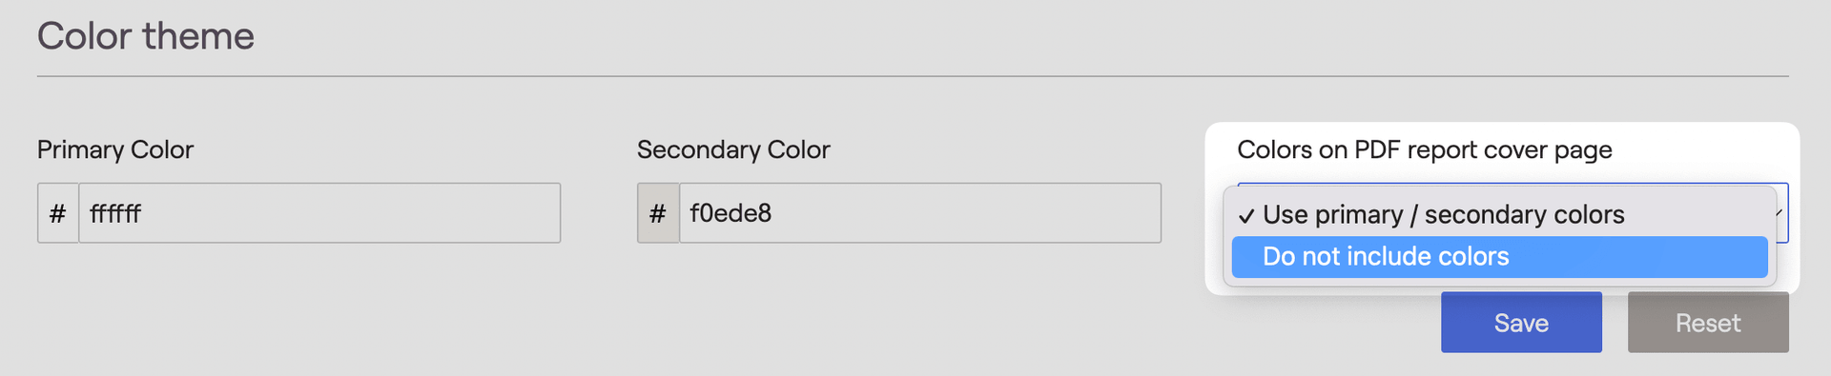Focus the Secondary Color hex input field
The image size is (1831, 376).
click(x=920, y=213)
